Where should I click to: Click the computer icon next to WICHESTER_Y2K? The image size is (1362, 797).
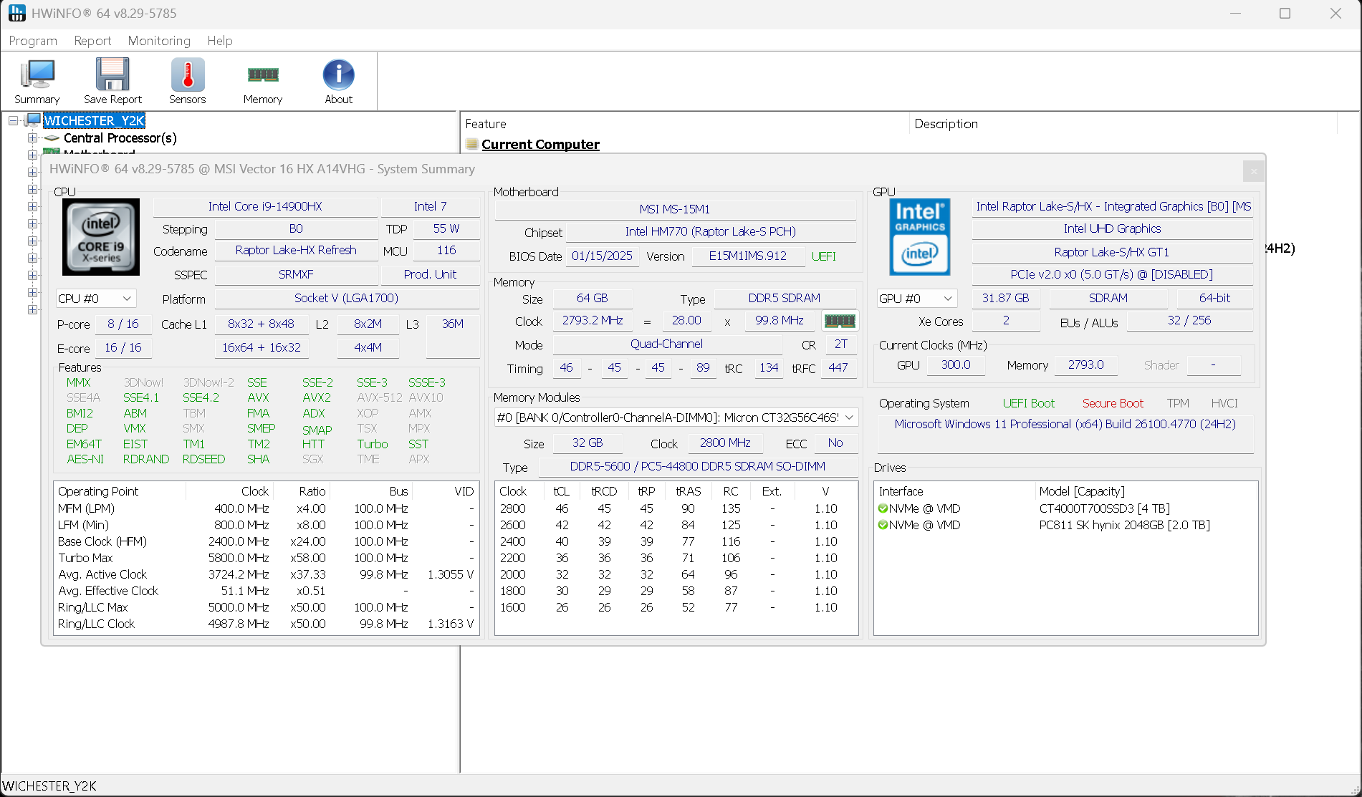[34, 120]
